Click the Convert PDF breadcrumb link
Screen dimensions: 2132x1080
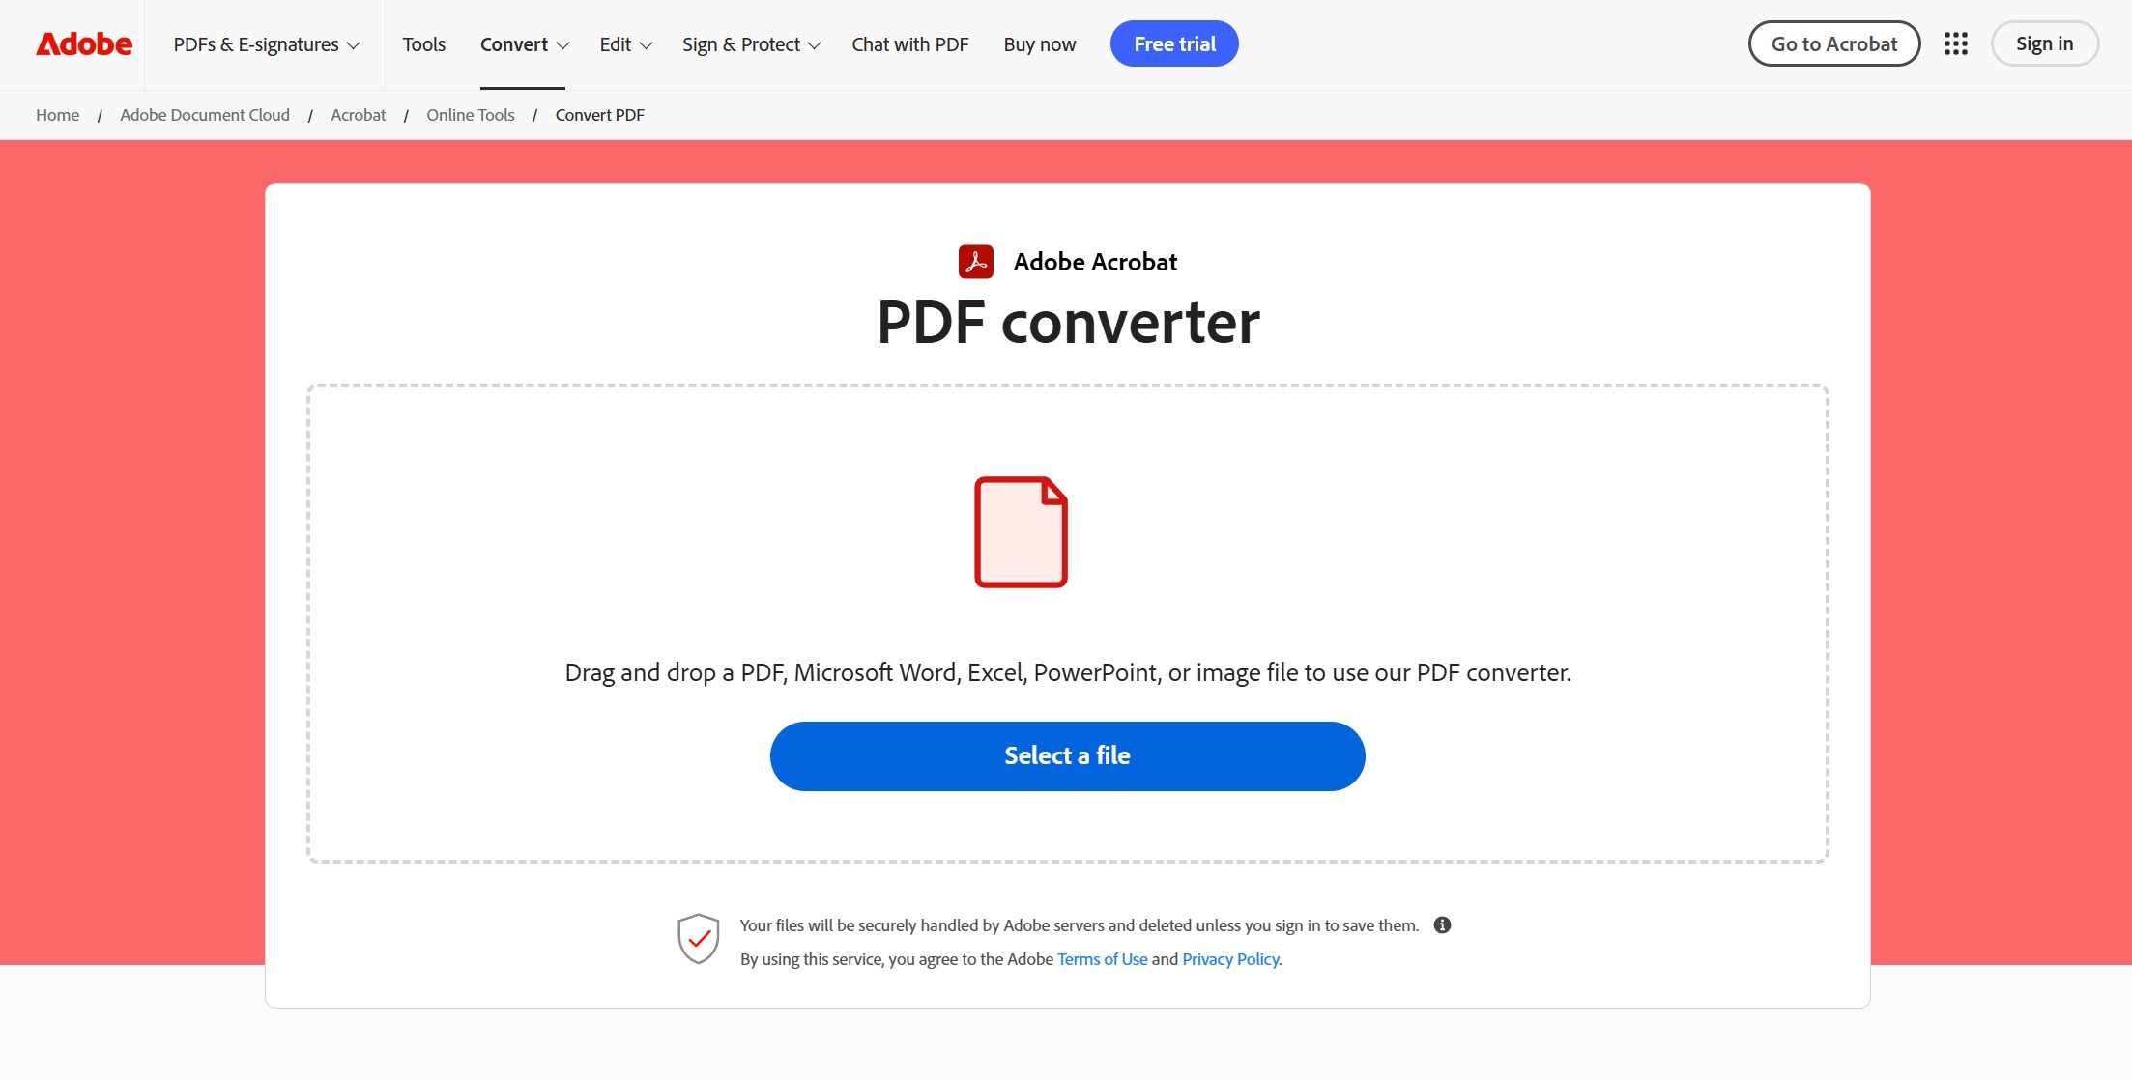coord(599,114)
